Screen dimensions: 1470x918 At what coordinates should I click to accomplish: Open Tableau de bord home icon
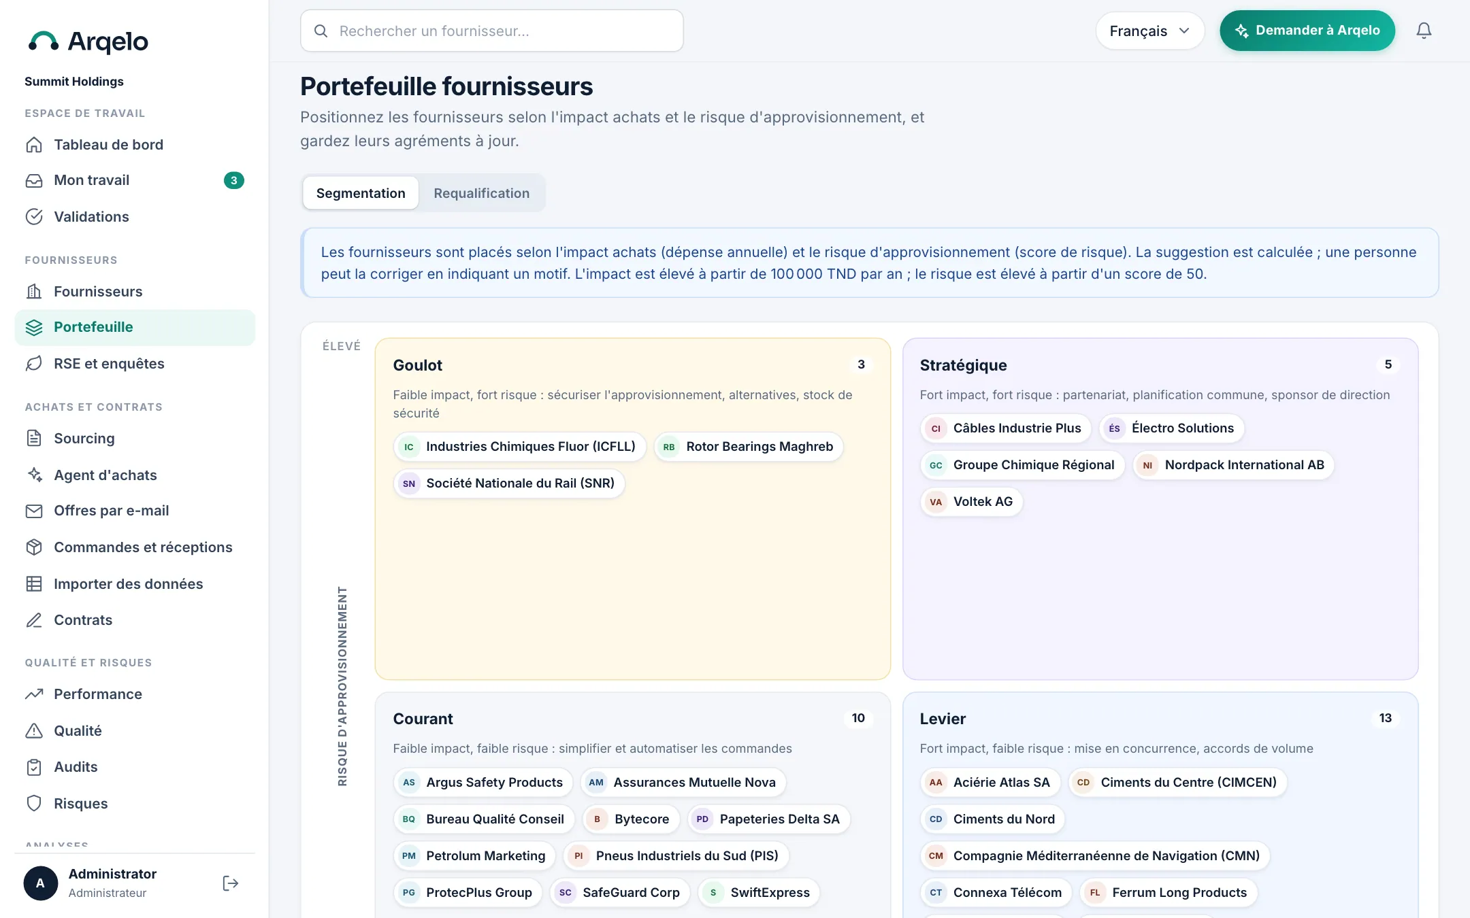coord(34,145)
